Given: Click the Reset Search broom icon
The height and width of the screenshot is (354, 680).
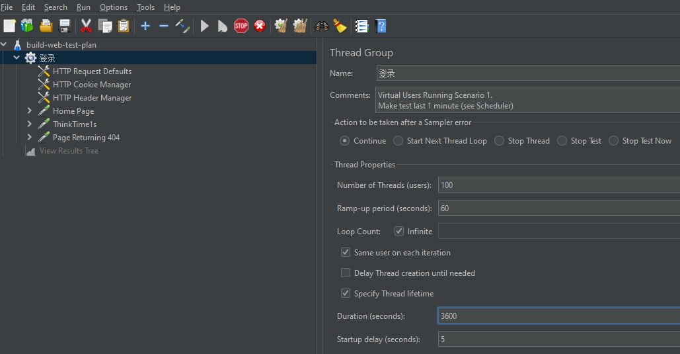Looking at the screenshot, I should [340, 26].
